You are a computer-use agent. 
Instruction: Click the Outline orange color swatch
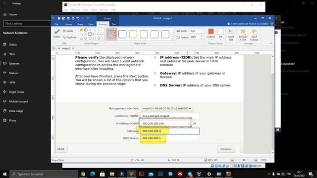coord(211,32)
